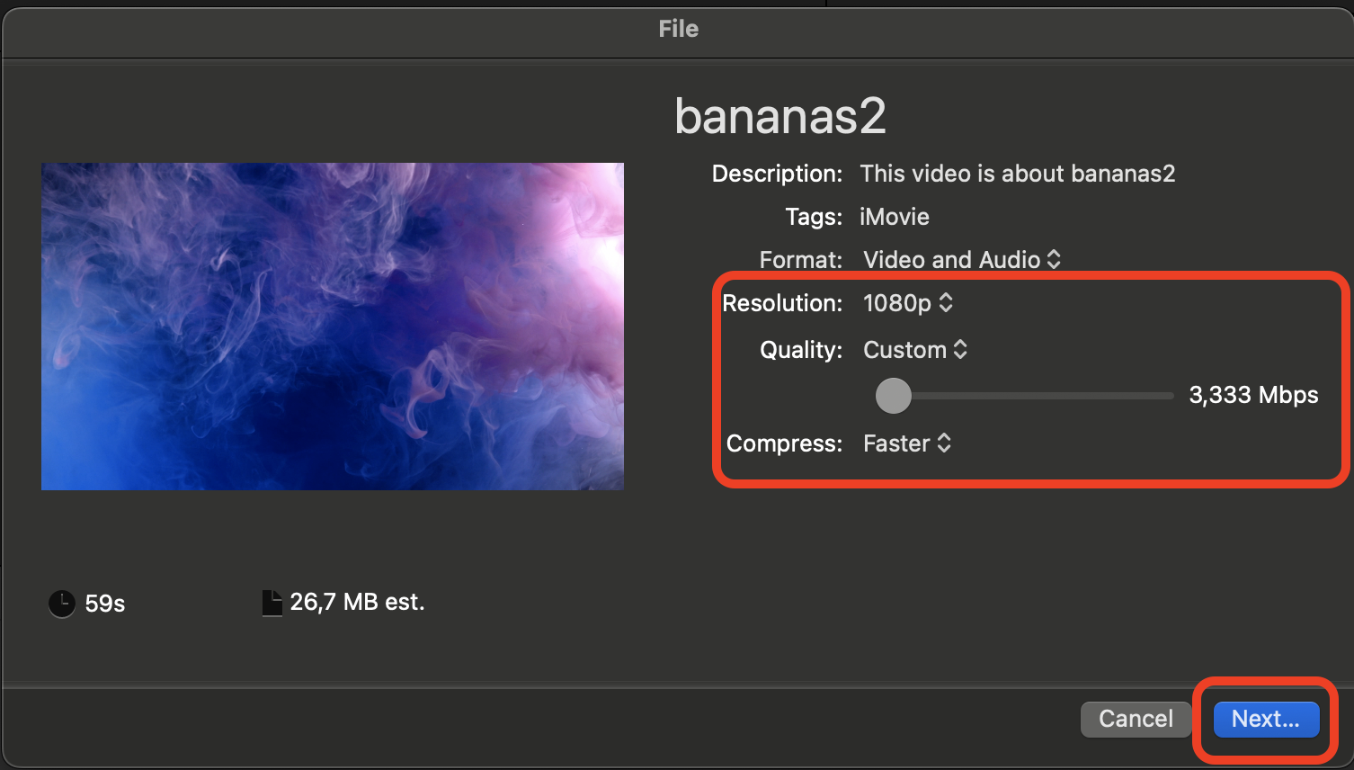Click the Quality stepper arrows
The width and height of the screenshot is (1354, 770).
(x=961, y=350)
